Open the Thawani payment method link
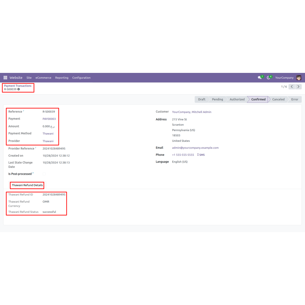Image resolution: width=305 pixels, height=305 pixels. 48,134
